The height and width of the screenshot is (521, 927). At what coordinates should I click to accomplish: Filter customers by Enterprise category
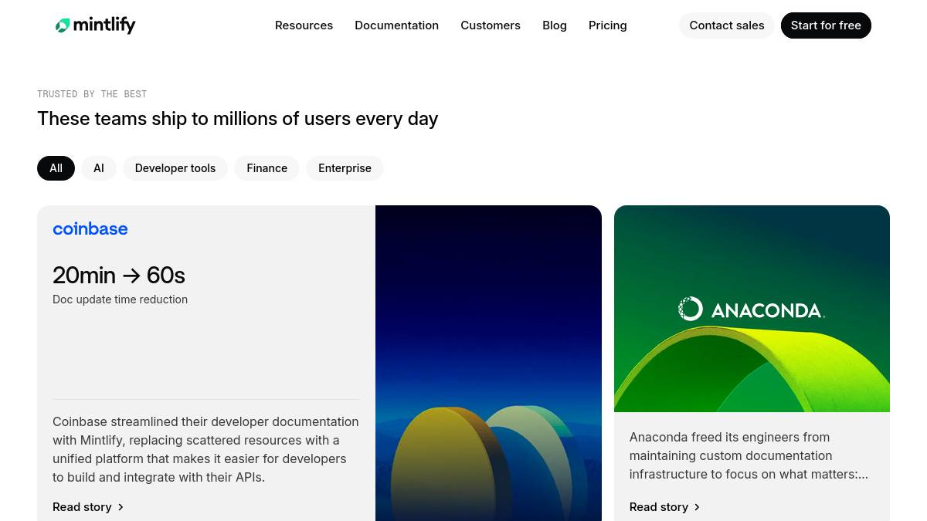pyautogui.click(x=345, y=168)
